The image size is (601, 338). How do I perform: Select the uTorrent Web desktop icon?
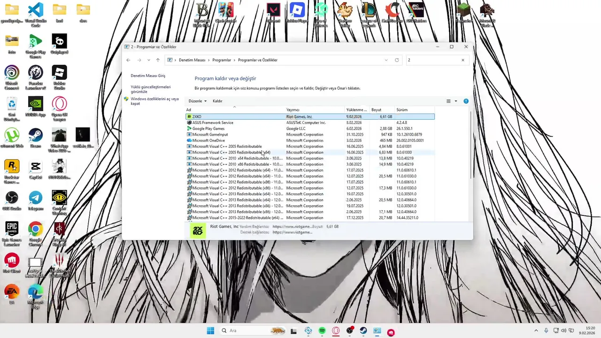pyautogui.click(x=12, y=138)
